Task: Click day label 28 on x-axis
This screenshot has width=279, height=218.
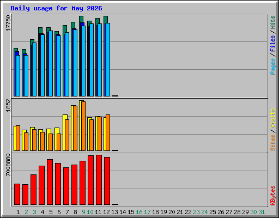Action: coord(237,212)
